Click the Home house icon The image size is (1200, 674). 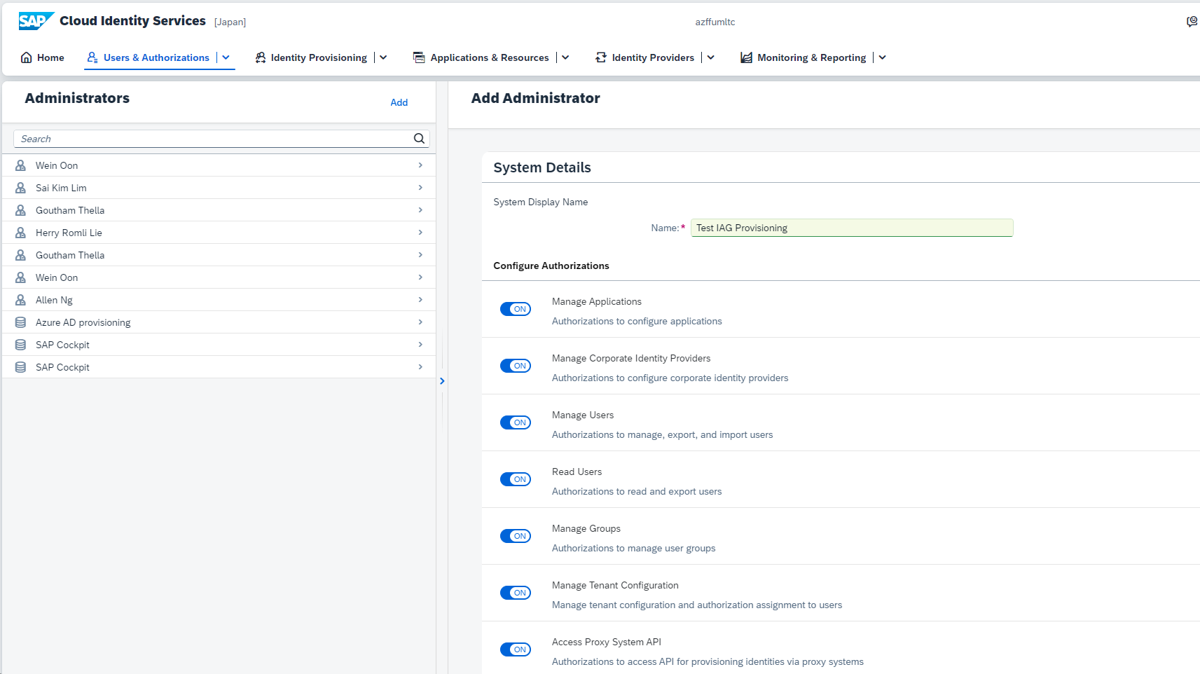coord(26,57)
